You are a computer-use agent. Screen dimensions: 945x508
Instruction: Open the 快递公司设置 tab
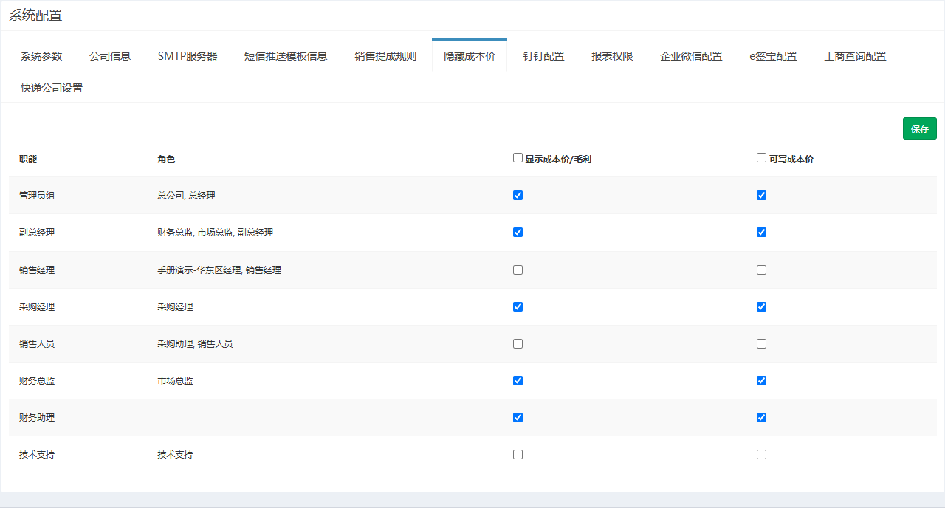pos(52,88)
